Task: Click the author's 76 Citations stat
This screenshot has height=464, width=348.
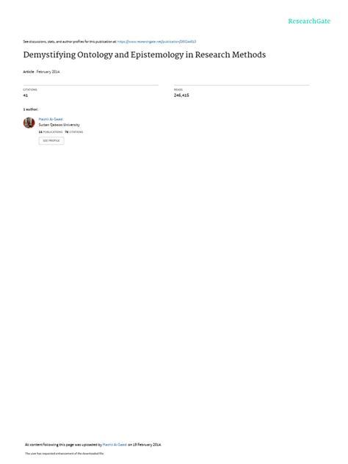Action: (x=74, y=132)
